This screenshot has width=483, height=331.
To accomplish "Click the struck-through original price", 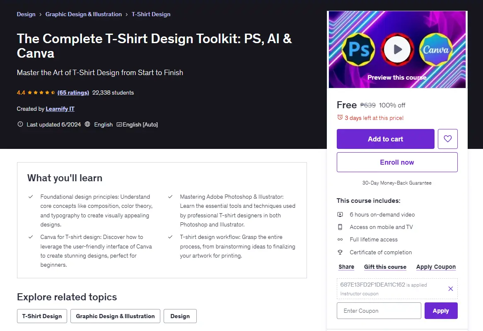I will 368,105.
